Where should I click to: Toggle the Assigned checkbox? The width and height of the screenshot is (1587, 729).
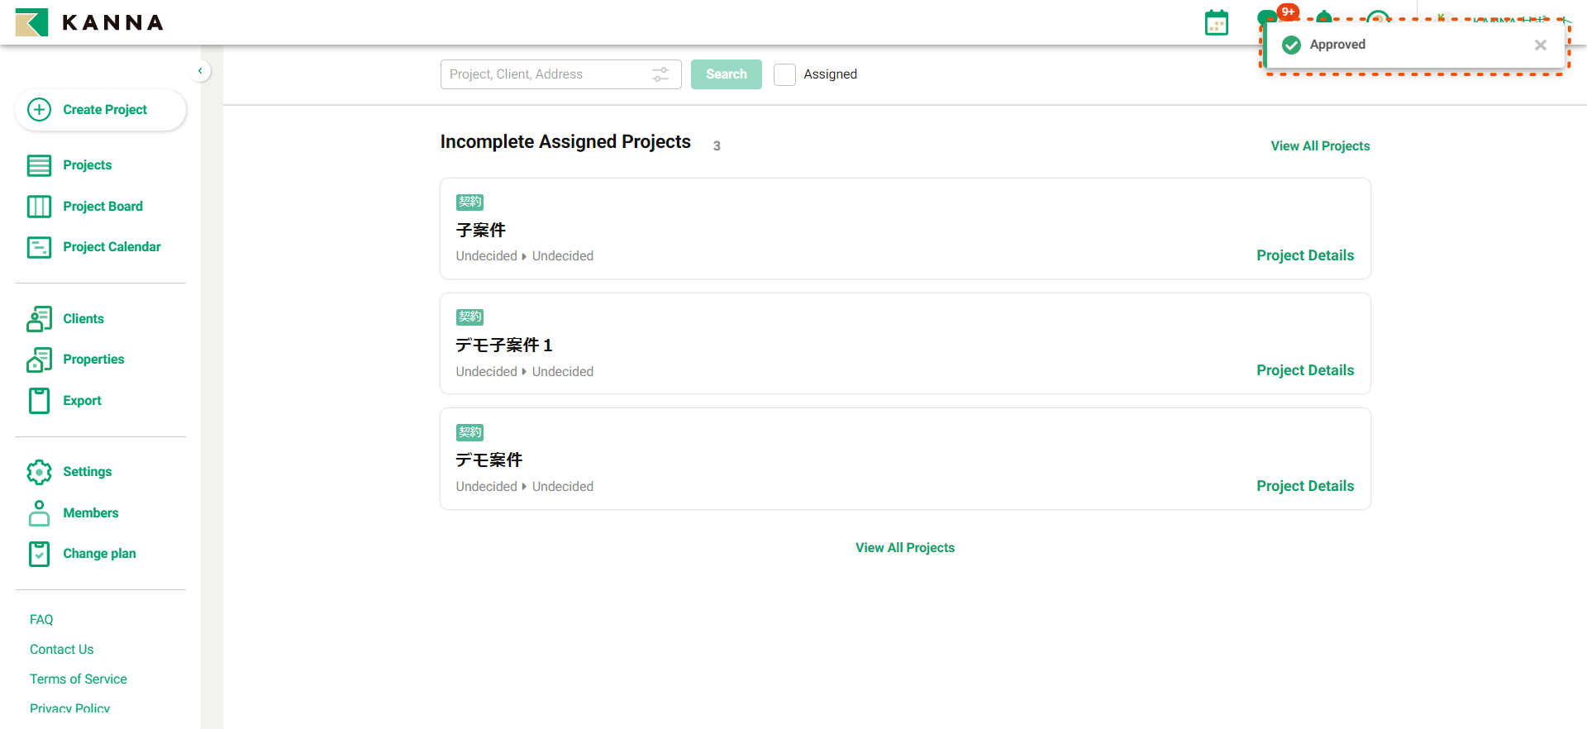(784, 74)
